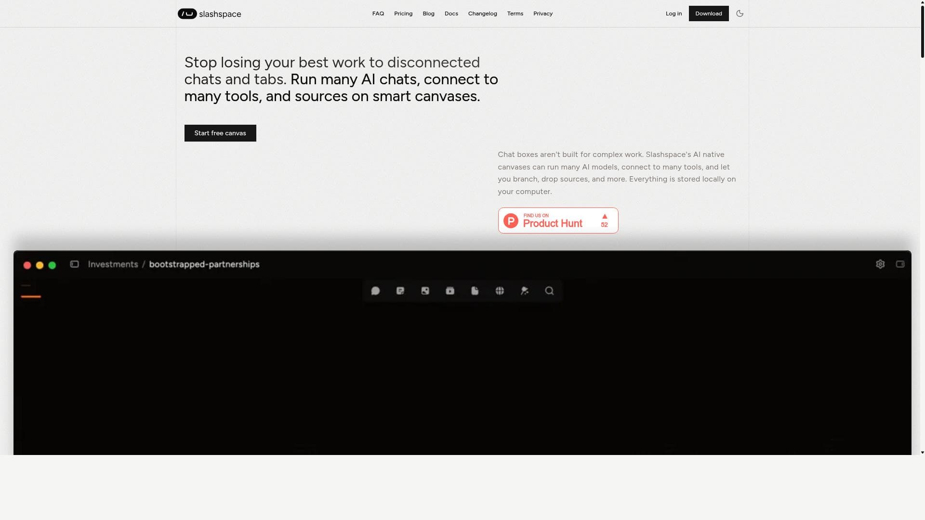Click the globe web icon in canvas toolbar
925x520 pixels.
[500, 291]
